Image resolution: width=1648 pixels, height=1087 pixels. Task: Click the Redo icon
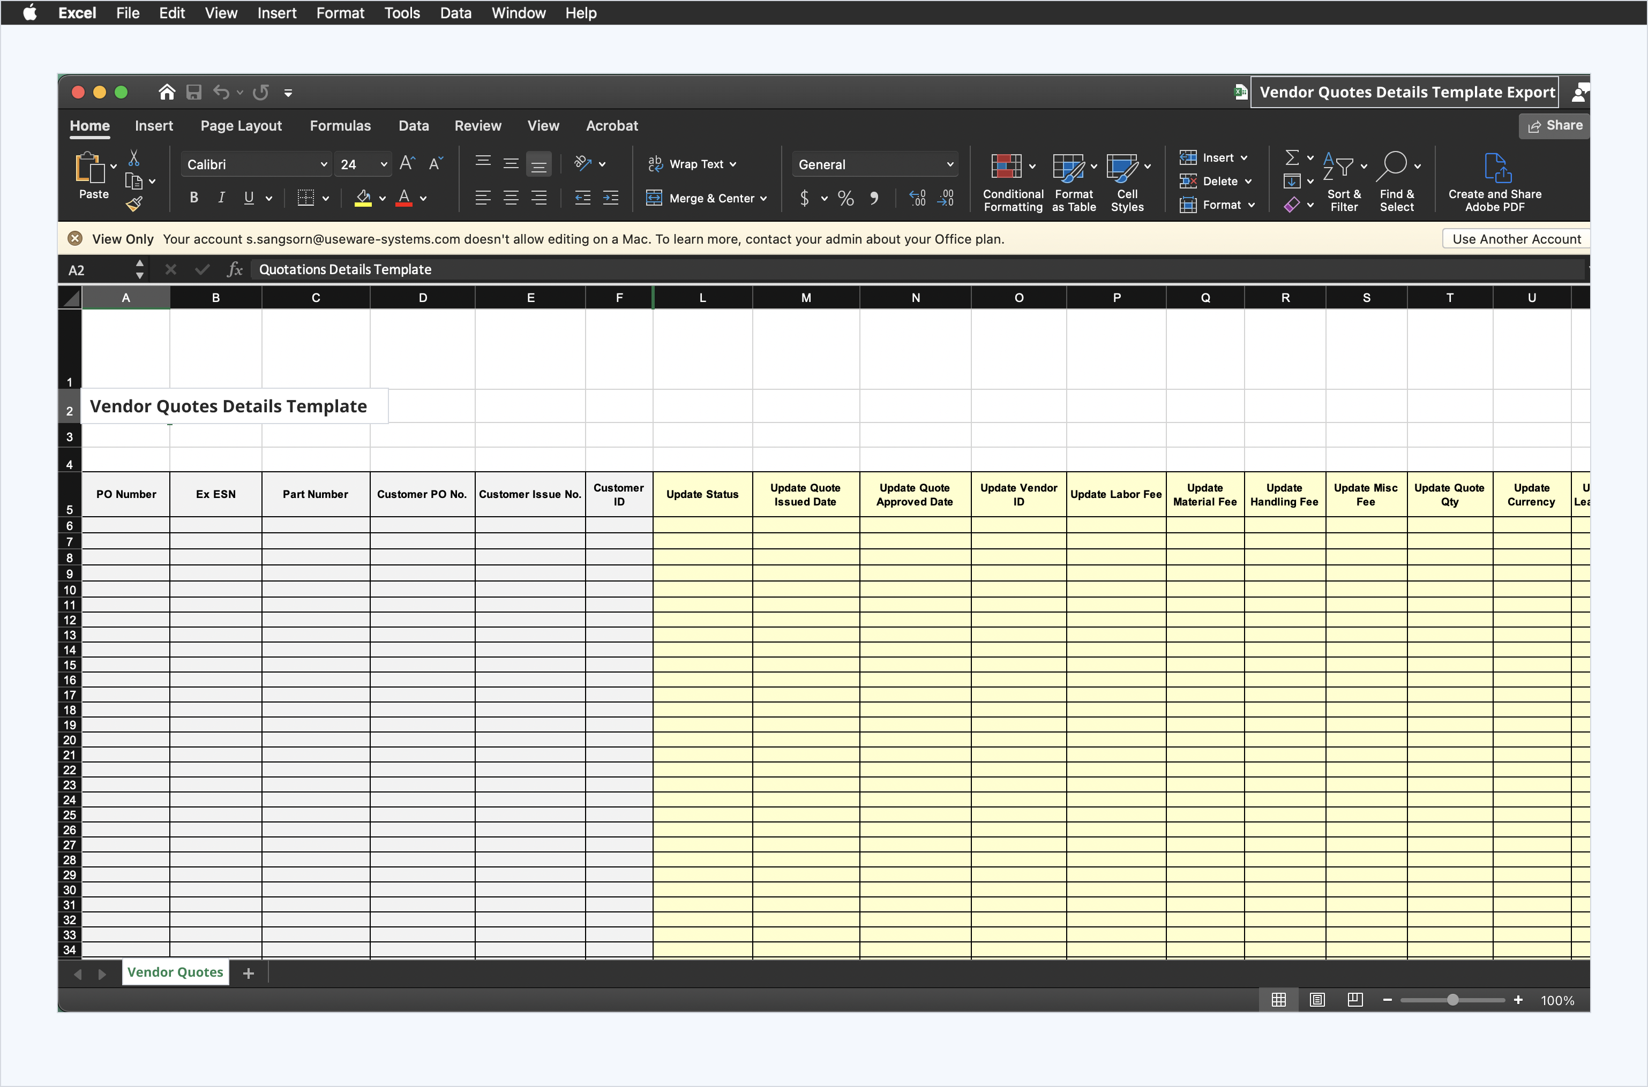pyautogui.click(x=261, y=92)
